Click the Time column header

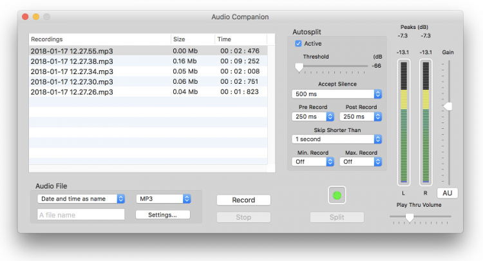[240, 39]
